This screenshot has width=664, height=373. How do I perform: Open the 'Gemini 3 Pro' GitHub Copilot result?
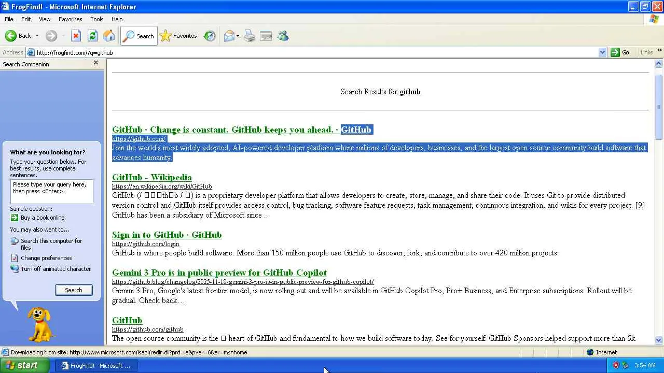click(x=219, y=272)
